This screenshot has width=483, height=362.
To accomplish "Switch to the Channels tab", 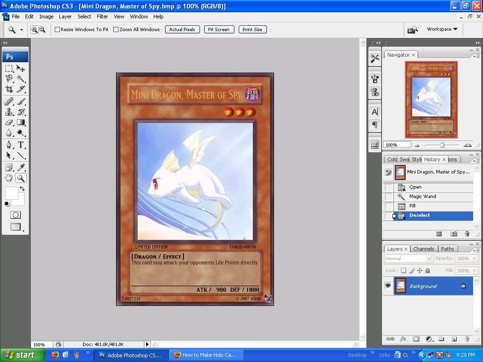I will [424, 249].
